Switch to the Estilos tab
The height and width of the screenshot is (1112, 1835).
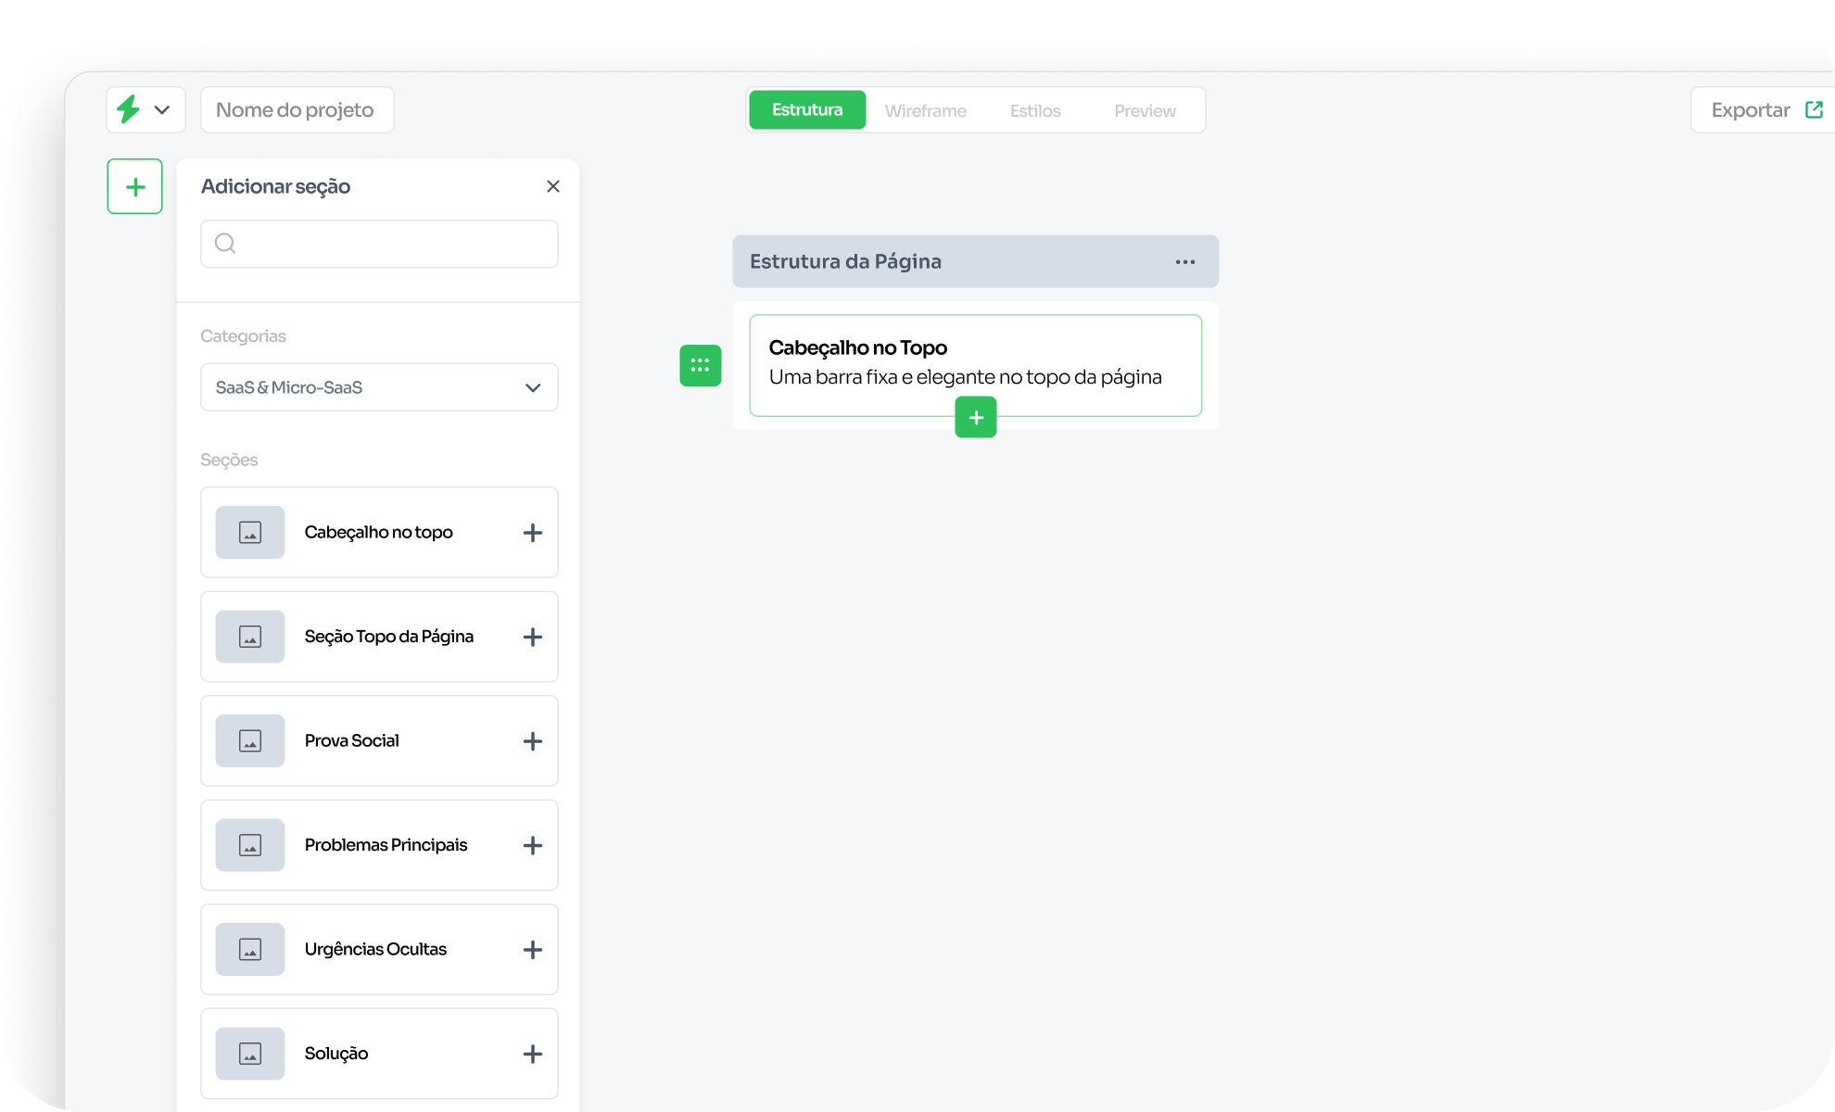point(1035,111)
